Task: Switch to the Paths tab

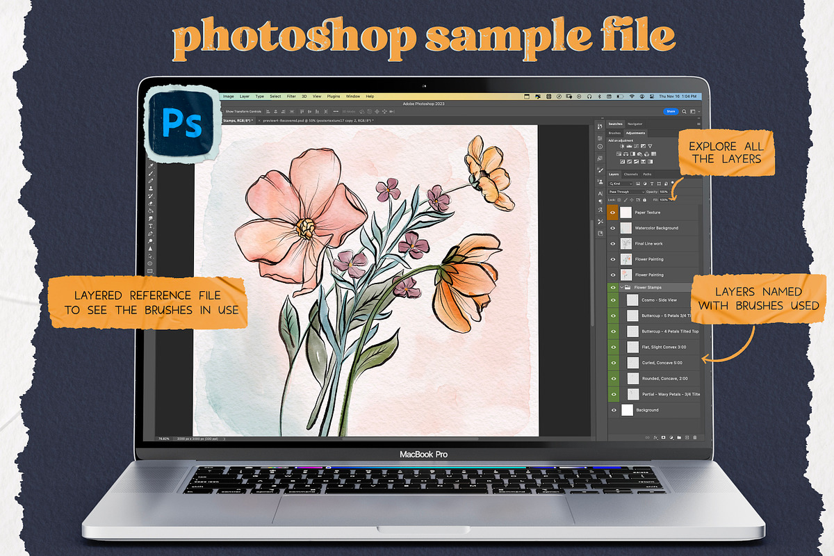Action: pos(647,174)
